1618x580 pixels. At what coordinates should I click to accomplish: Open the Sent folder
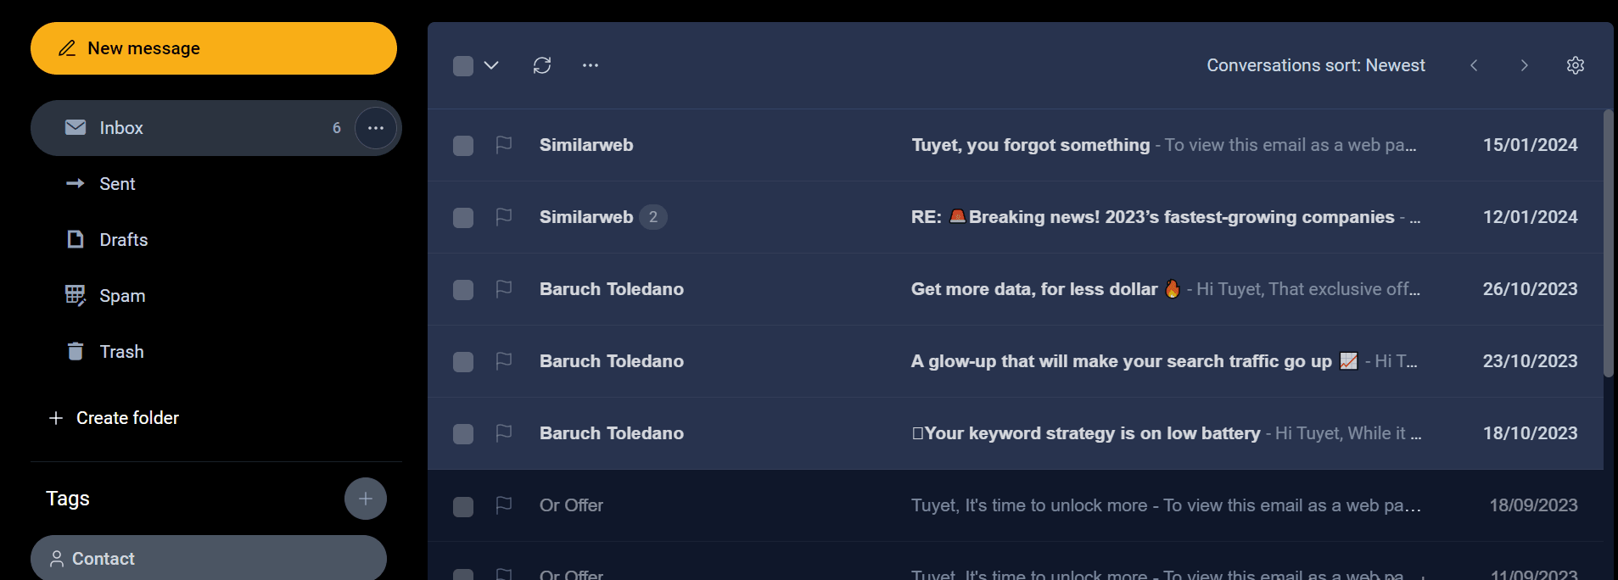coord(117,184)
